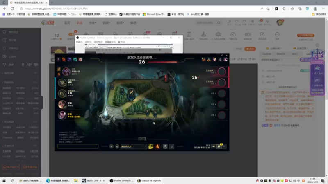Click the mid lane teammate portrait

(x=62, y=115)
